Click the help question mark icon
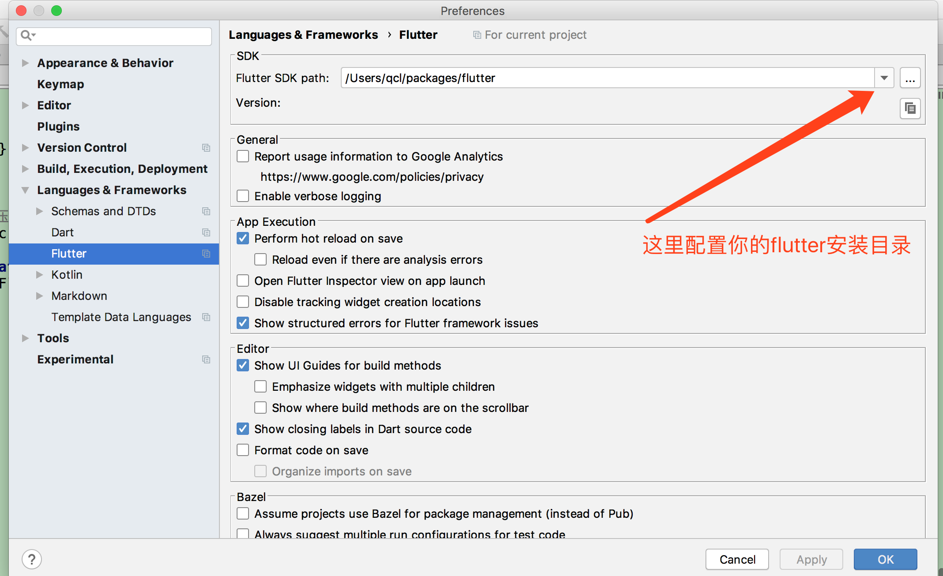943x576 pixels. pos(32,559)
